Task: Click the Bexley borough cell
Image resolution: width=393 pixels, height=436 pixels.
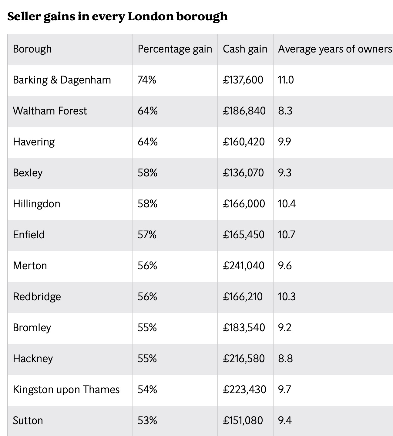Action: [28, 173]
